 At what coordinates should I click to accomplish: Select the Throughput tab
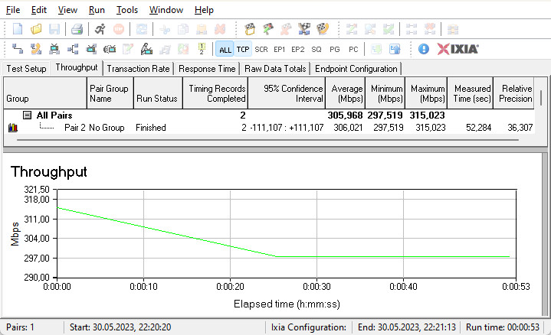point(77,67)
